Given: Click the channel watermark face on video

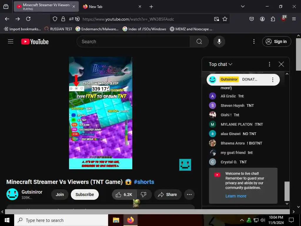Looking at the screenshot, I should click(x=185, y=165).
